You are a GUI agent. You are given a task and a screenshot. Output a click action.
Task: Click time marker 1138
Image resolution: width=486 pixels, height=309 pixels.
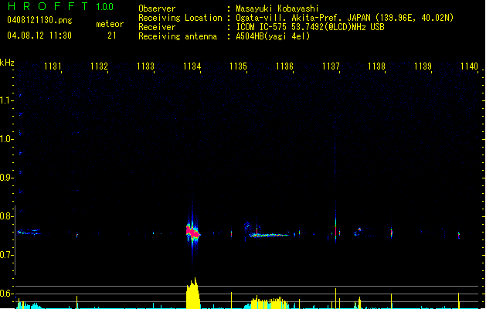(376, 66)
